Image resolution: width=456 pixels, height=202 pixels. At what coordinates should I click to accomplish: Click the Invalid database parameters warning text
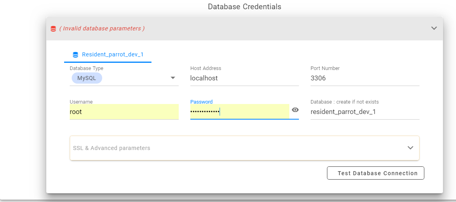click(102, 28)
